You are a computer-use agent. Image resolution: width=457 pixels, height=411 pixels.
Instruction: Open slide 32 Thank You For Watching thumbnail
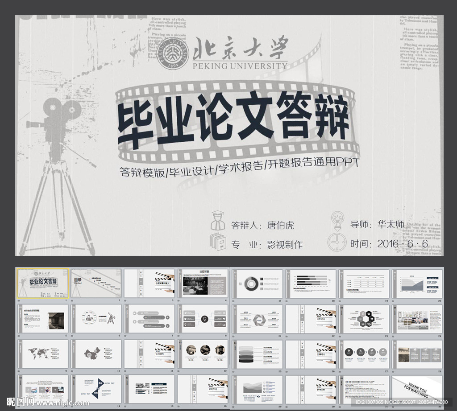point(417,389)
